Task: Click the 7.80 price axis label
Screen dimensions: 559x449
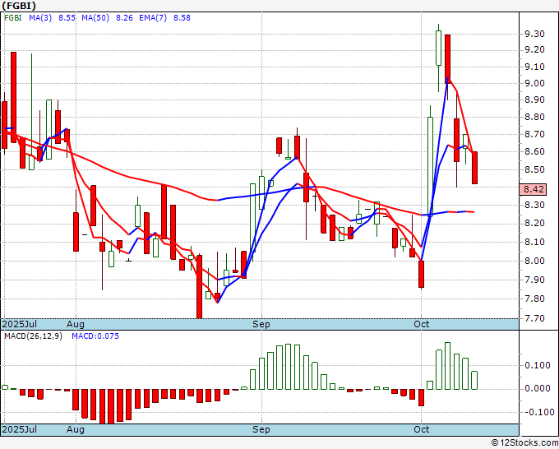Action: pyautogui.click(x=534, y=299)
